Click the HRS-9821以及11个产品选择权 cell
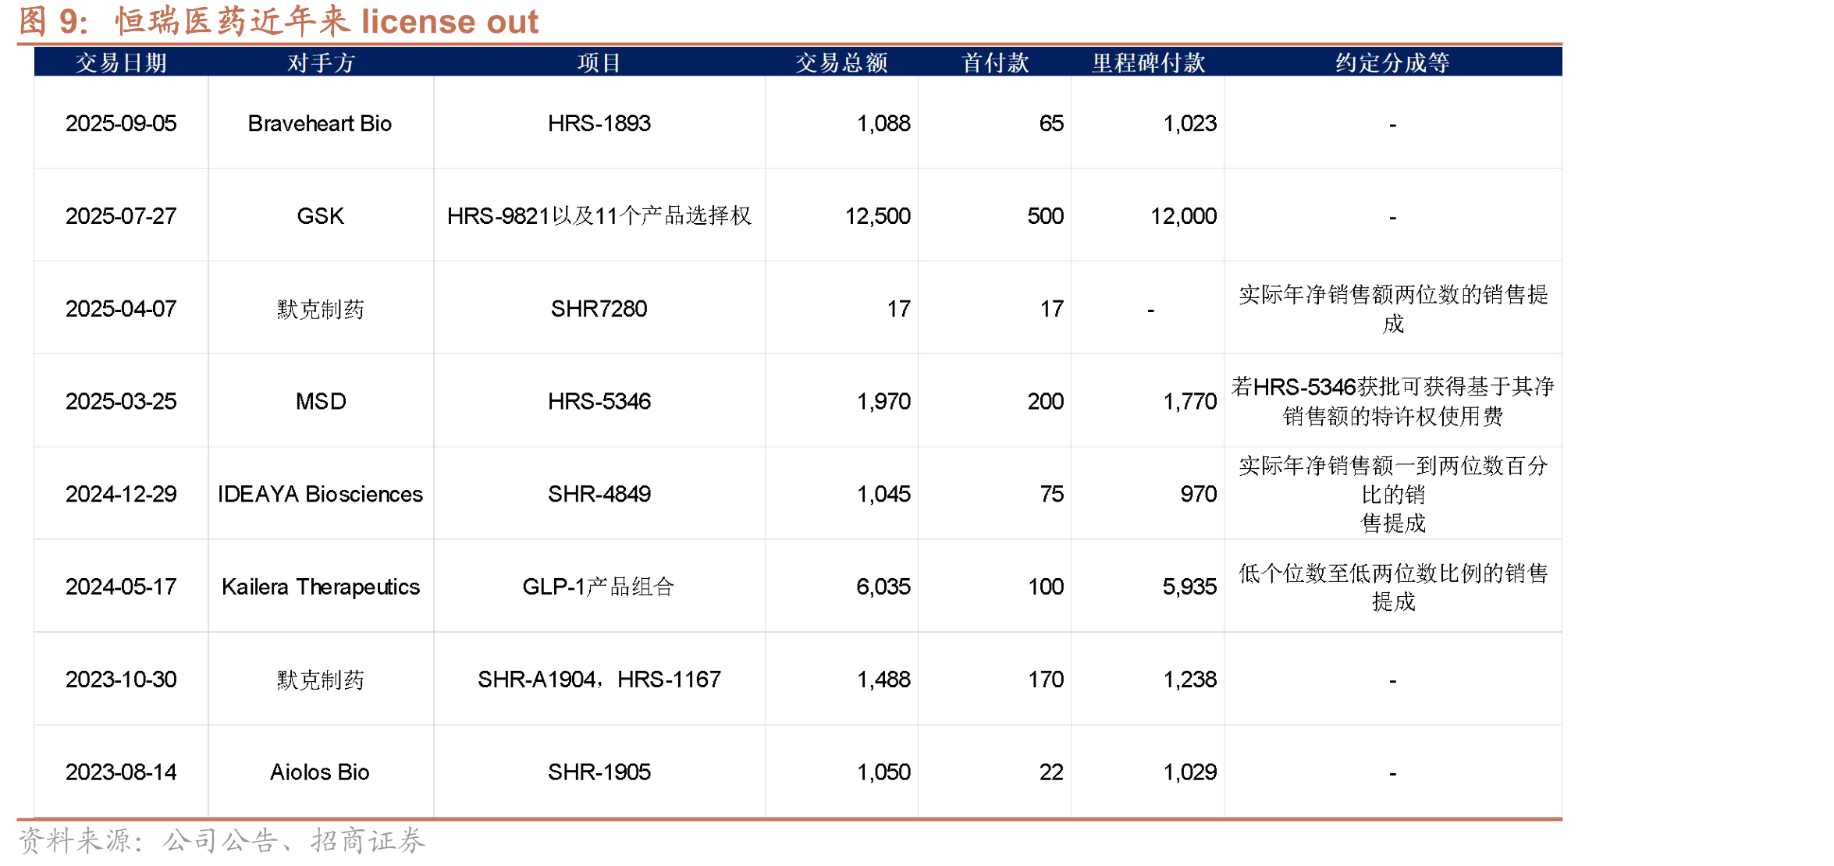 click(x=599, y=216)
